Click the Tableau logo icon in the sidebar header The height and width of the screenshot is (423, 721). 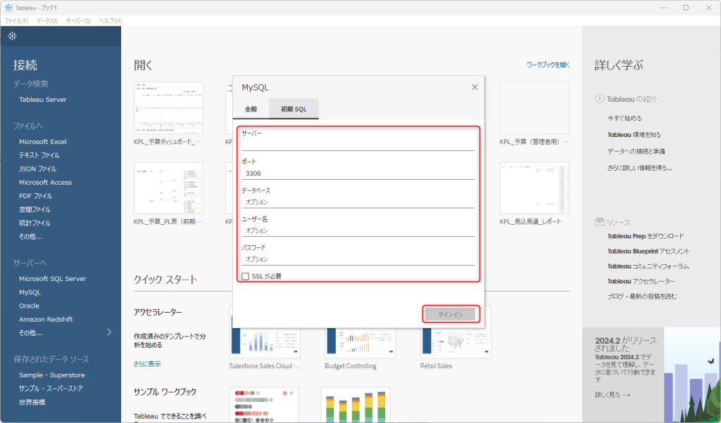pos(13,36)
